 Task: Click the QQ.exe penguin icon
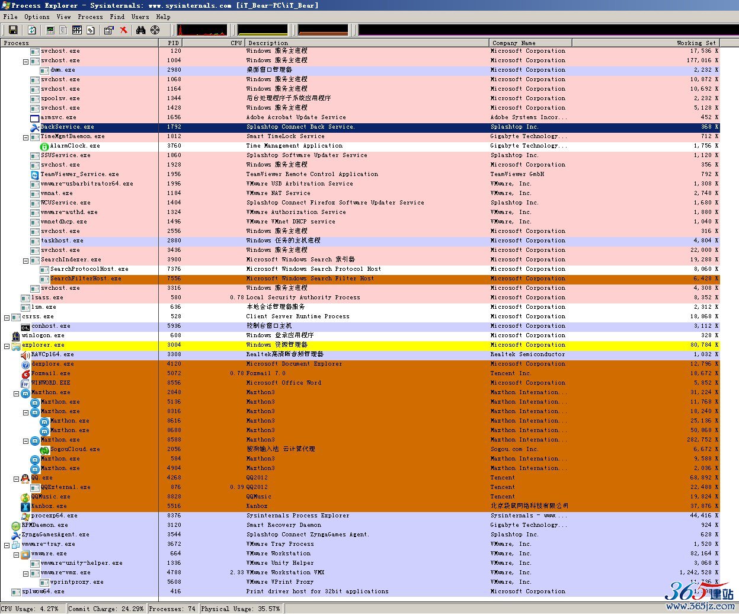point(25,478)
